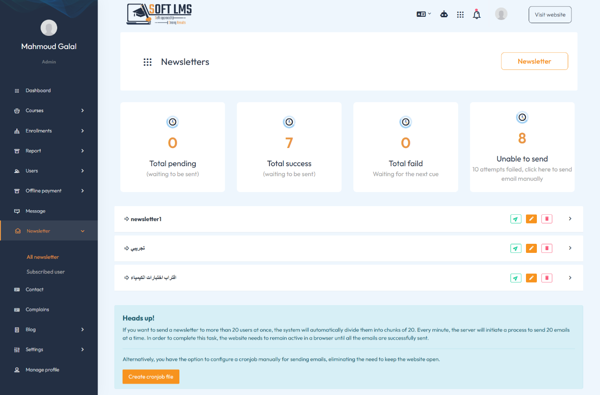
Task: Open Complains in the sidebar
Action: [x=49, y=310]
